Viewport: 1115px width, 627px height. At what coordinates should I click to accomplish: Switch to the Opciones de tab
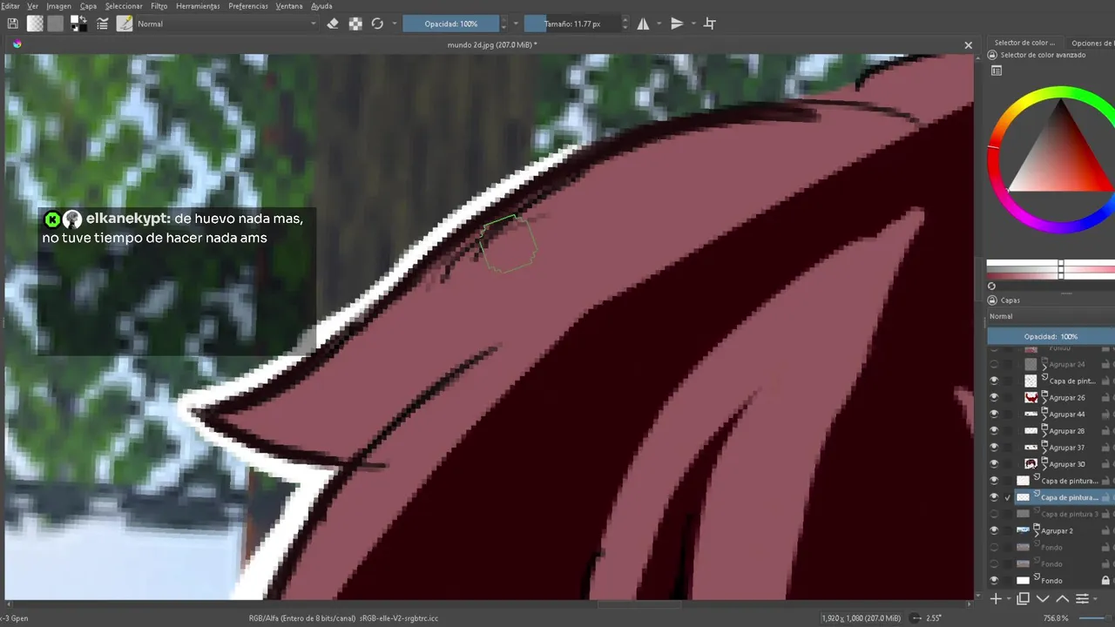pos(1091,43)
